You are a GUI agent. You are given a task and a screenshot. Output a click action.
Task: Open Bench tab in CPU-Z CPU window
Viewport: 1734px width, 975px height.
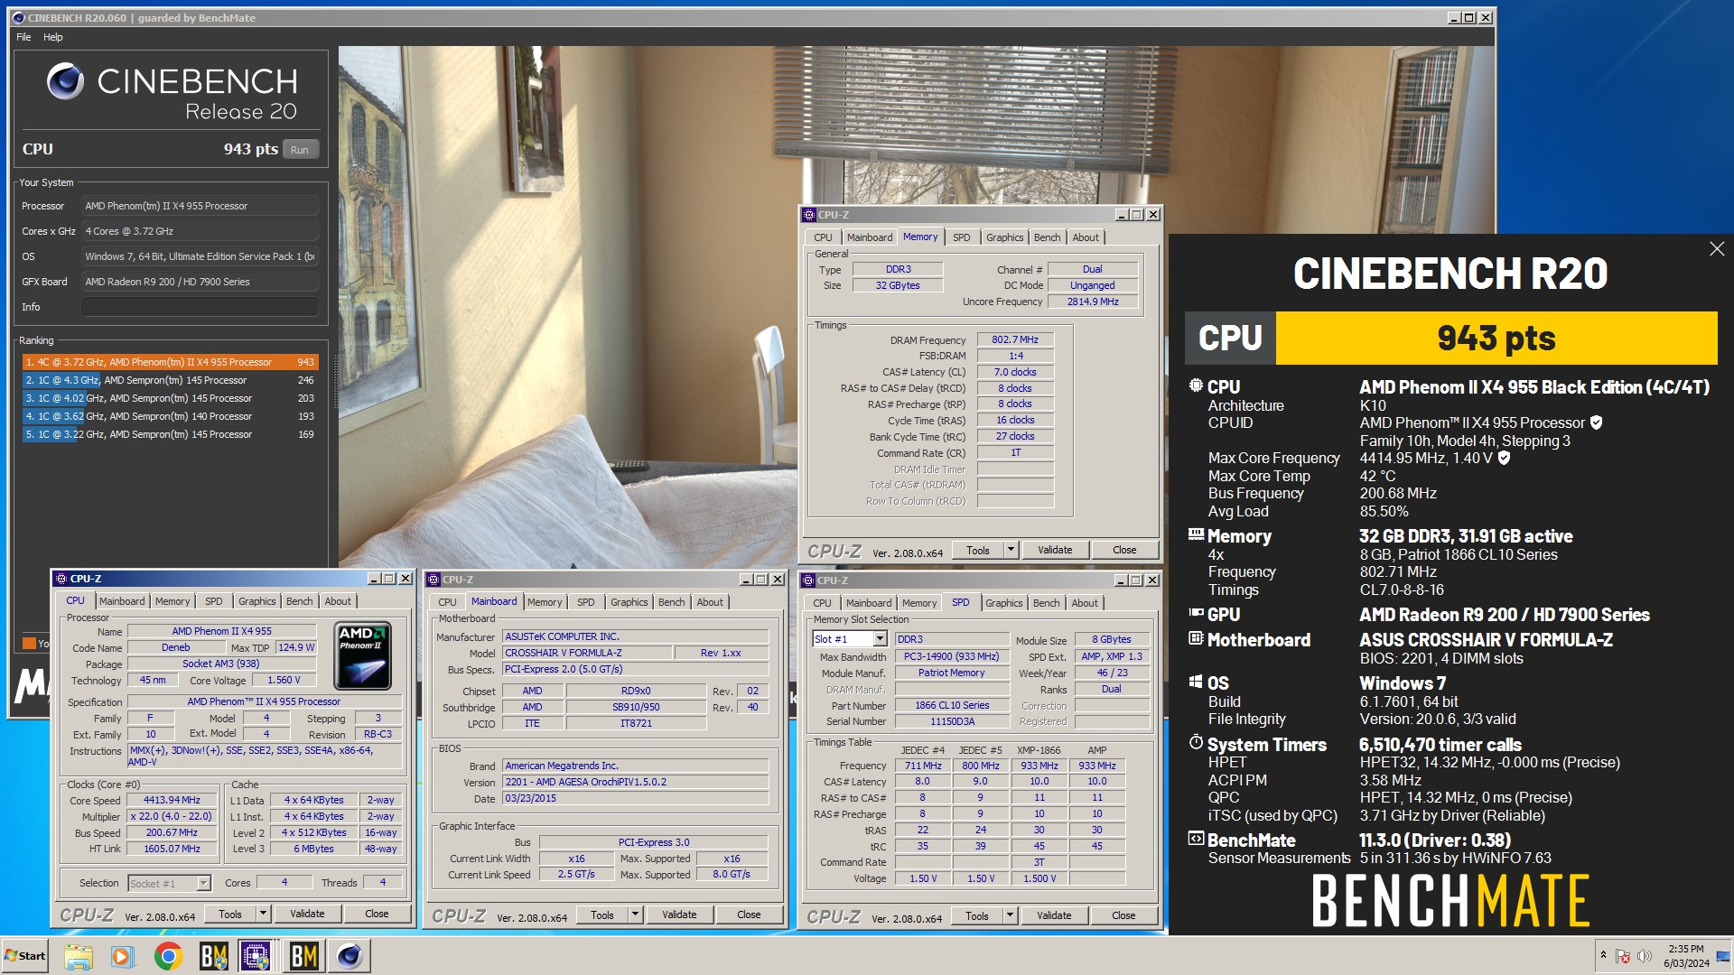pyautogui.click(x=299, y=601)
